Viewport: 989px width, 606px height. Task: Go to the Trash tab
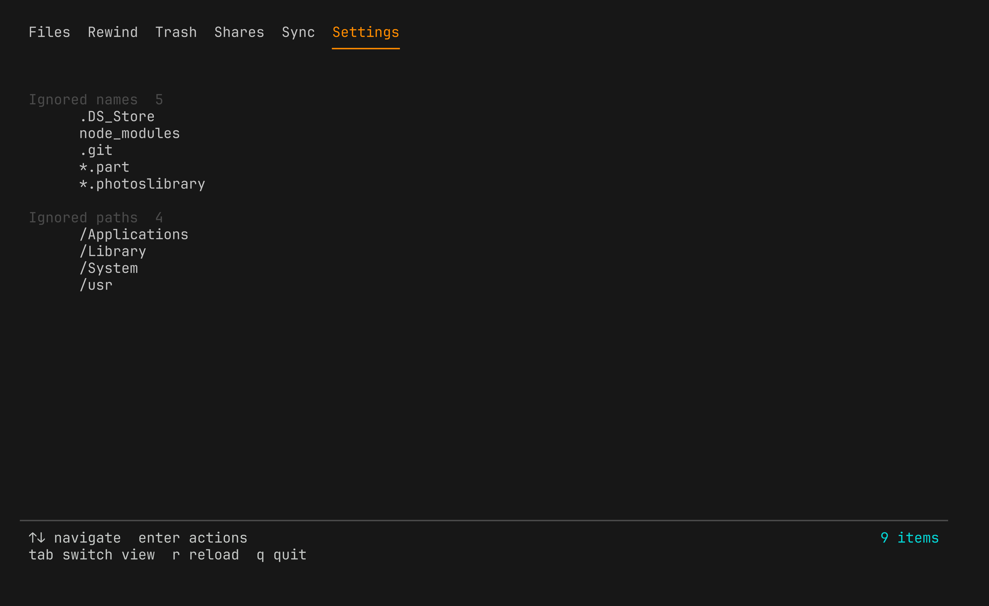tap(176, 32)
